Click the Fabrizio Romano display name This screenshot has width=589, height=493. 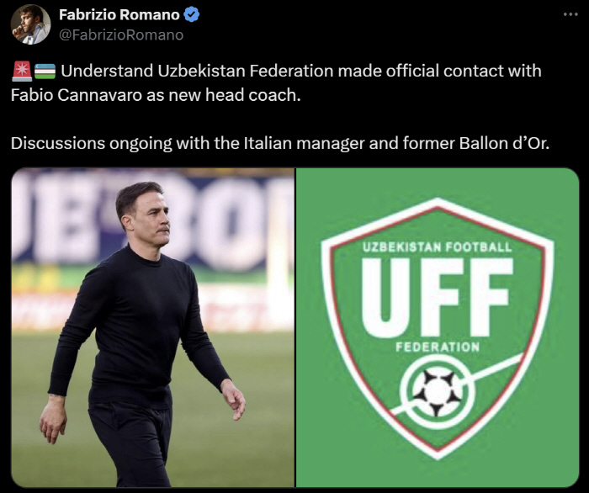tap(119, 15)
